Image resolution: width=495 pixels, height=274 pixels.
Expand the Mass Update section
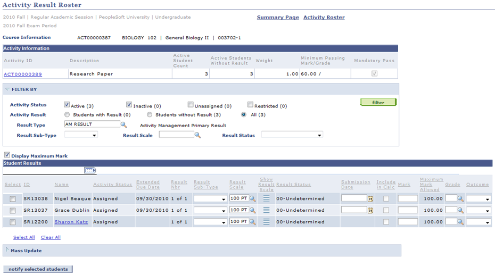[7, 250]
